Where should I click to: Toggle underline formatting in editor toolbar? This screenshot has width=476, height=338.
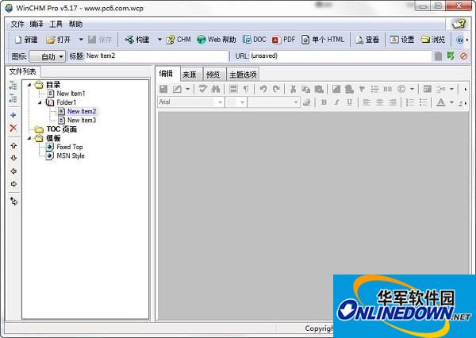click(x=349, y=102)
